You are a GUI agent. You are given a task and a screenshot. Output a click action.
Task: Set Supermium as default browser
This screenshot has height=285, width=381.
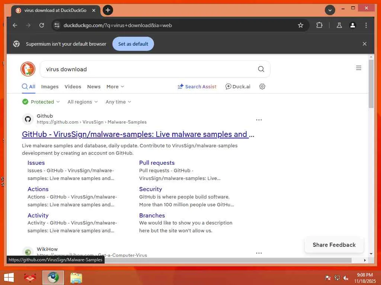[x=133, y=44]
